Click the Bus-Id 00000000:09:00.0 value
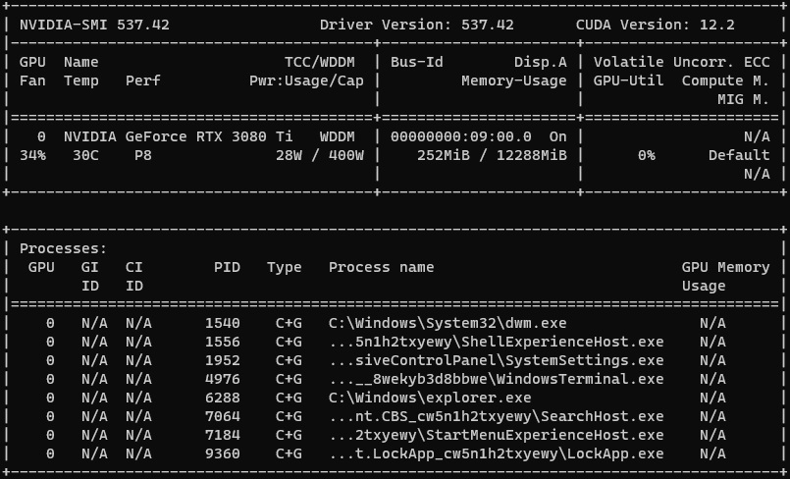790x479 pixels. pyautogui.click(x=460, y=136)
